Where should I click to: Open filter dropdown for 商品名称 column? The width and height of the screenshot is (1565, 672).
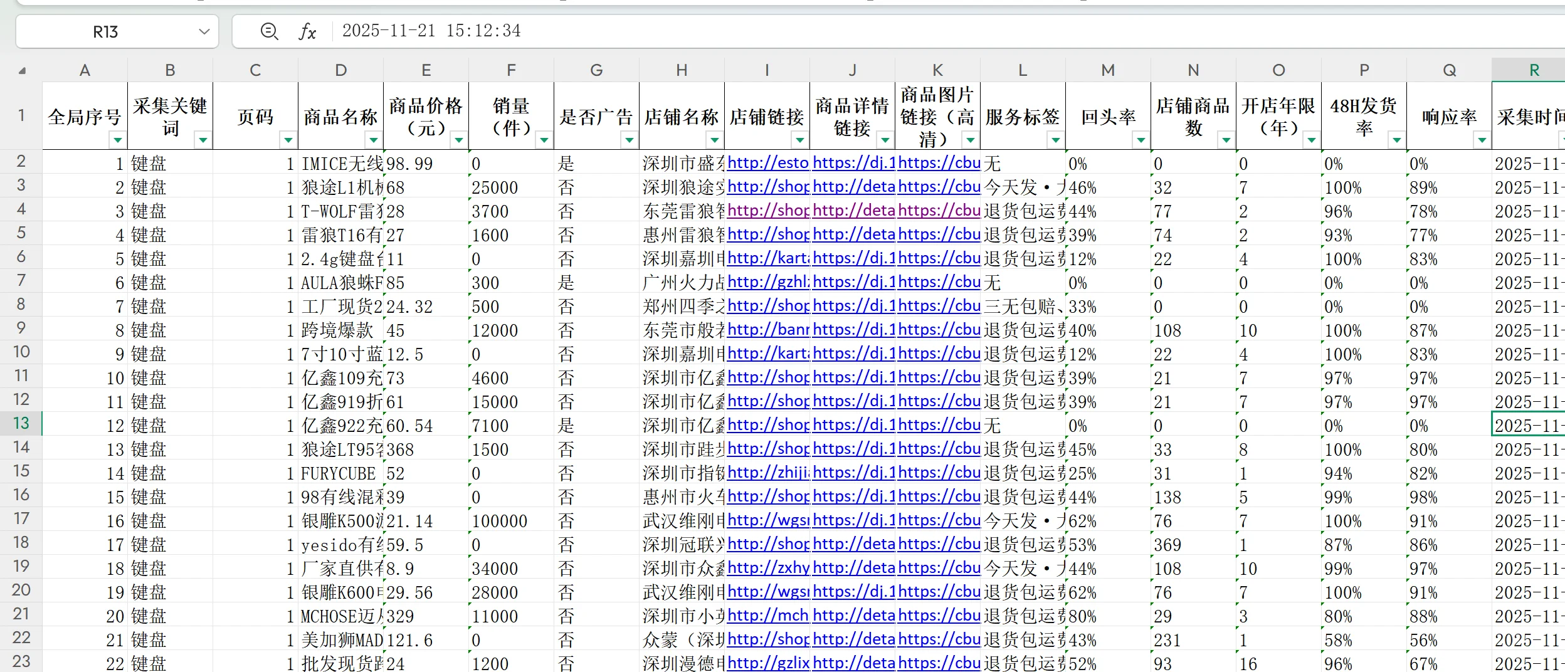point(373,140)
